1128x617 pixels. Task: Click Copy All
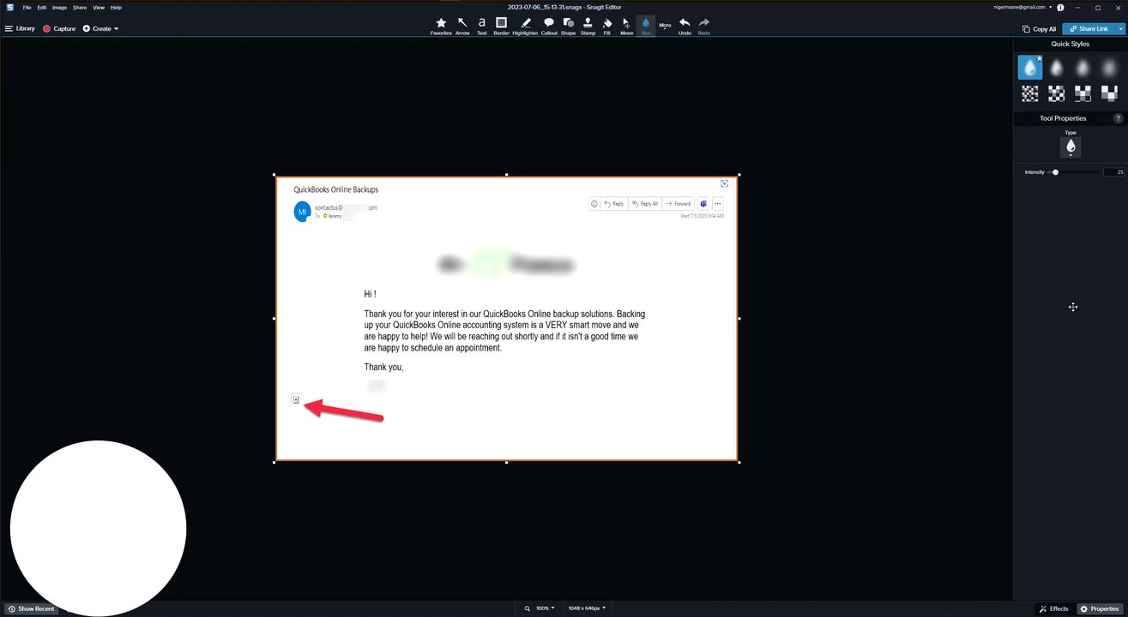pos(1040,29)
